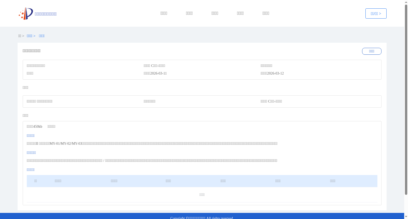Click the empty-table placeholder text under headers
The width and height of the screenshot is (408, 219).
pos(202,195)
